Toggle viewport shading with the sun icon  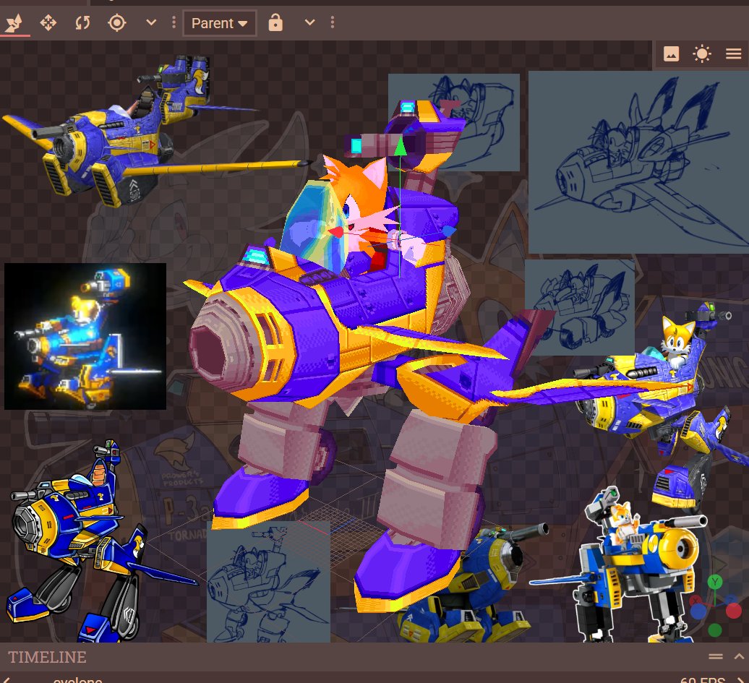click(x=702, y=53)
